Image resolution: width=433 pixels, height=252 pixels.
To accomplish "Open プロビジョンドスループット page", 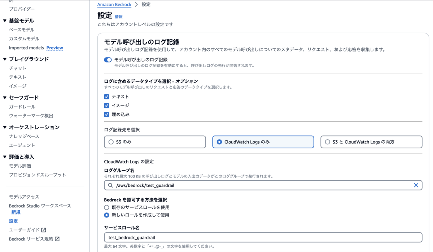I will (x=38, y=175).
